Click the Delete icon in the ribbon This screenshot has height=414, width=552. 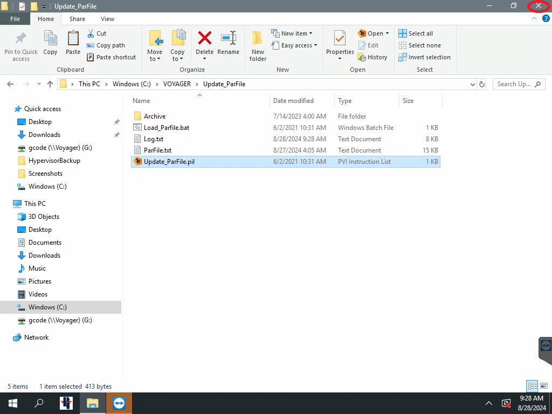pyautogui.click(x=204, y=43)
